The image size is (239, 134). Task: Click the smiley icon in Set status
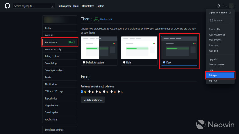(x=211, y=20)
